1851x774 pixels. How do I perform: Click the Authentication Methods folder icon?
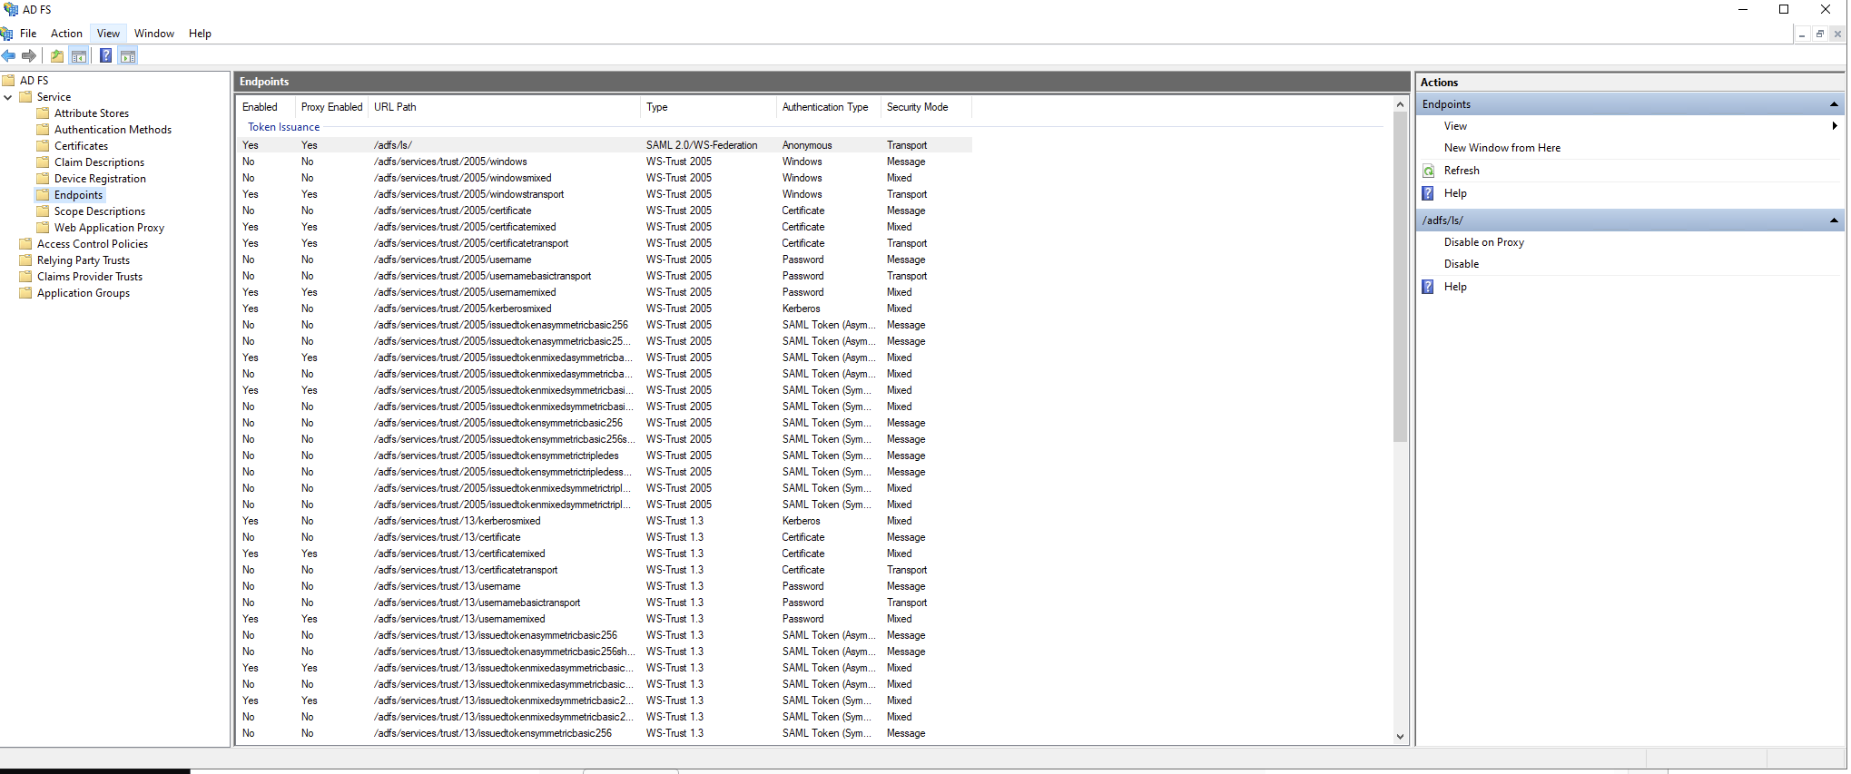pyautogui.click(x=43, y=130)
